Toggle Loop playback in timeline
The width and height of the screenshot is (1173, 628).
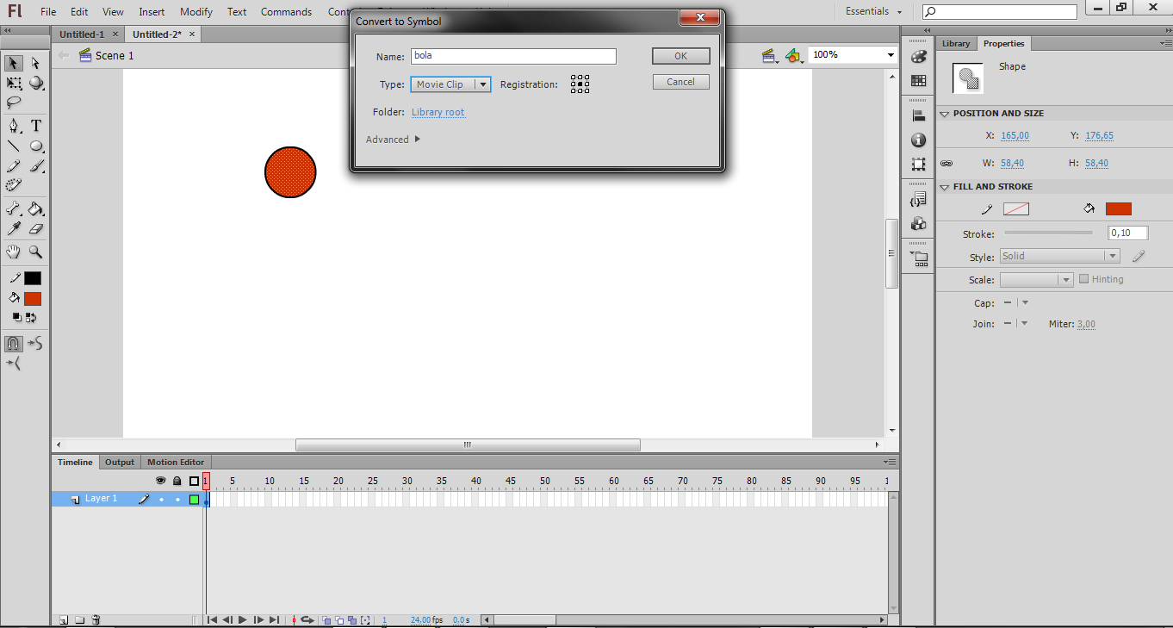(x=307, y=620)
